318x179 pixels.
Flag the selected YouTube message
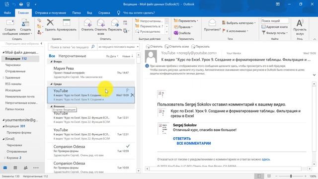(128, 90)
